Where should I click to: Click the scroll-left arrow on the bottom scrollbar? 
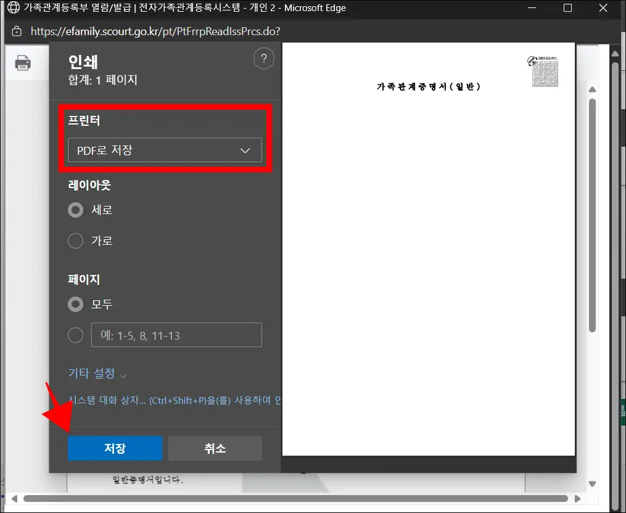click(x=14, y=498)
